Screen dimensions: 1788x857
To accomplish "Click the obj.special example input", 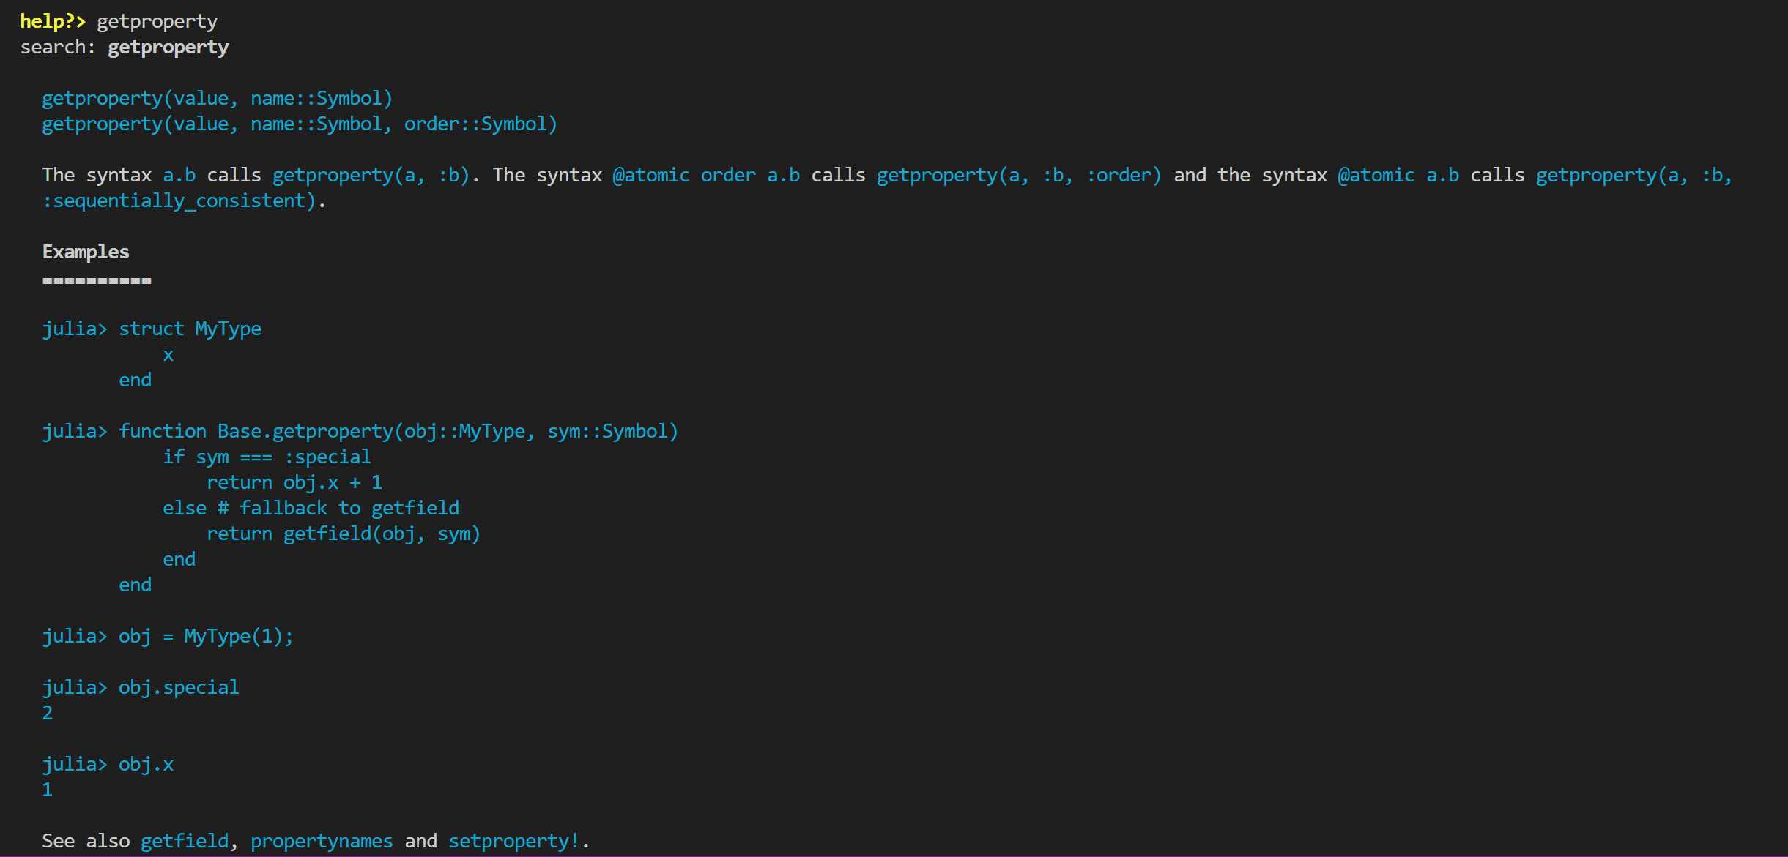I will tap(179, 687).
